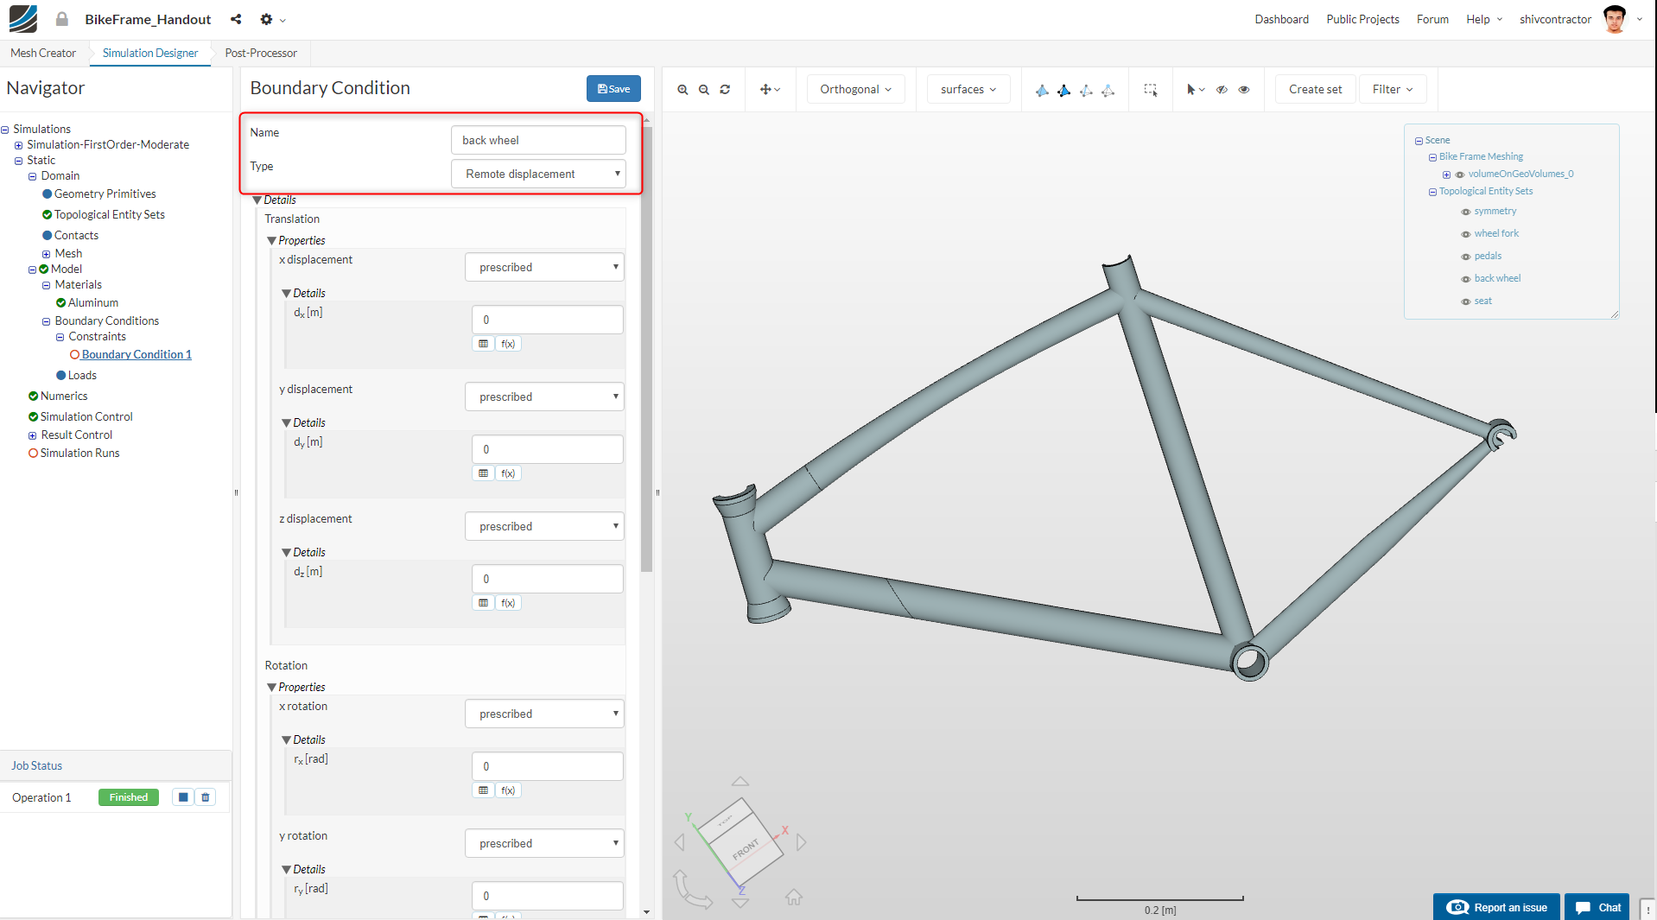The height and width of the screenshot is (920, 1657).
Task: Toggle visibility of the symmetry entity set
Action: tap(1466, 212)
